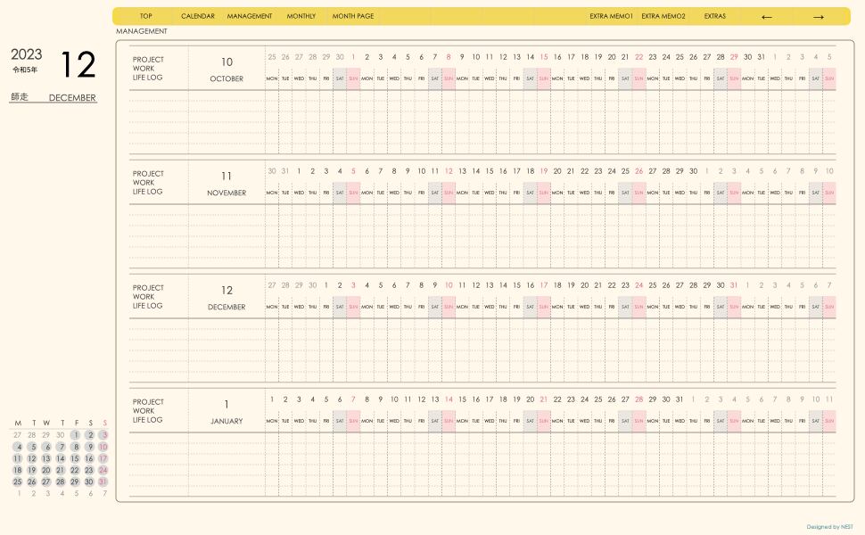Click the 12 DECEMBER month heading
Screen dimensions: 865x535
227,298
